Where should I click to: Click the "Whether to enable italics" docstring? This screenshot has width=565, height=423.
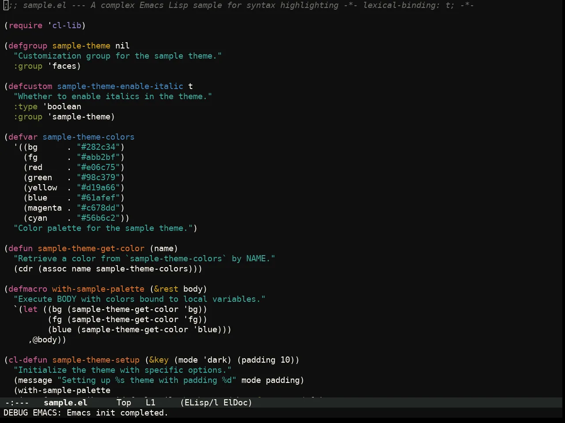tap(113, 96)
